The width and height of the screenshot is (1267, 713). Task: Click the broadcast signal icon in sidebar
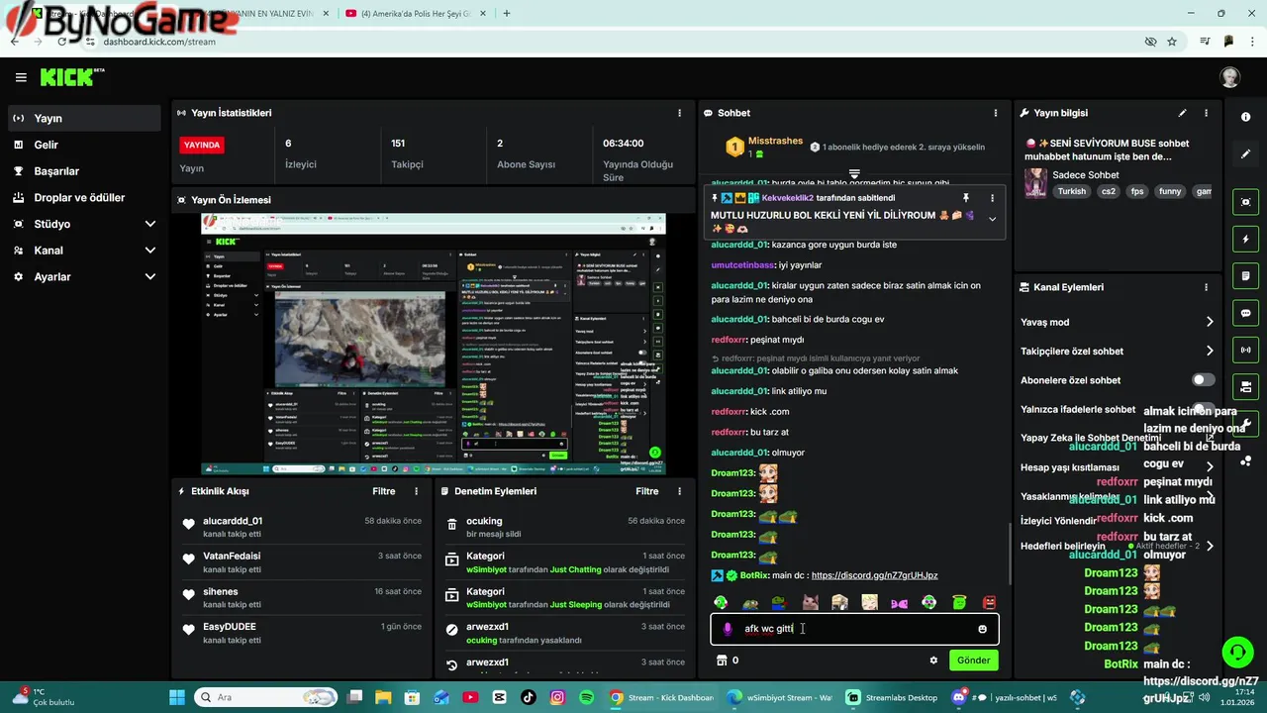(1245, 350)
